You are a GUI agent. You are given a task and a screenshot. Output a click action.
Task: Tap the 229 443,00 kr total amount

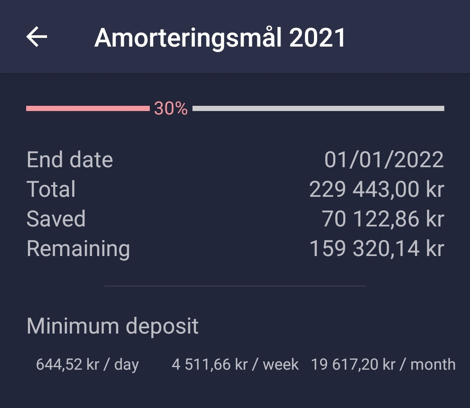point(376,189)
